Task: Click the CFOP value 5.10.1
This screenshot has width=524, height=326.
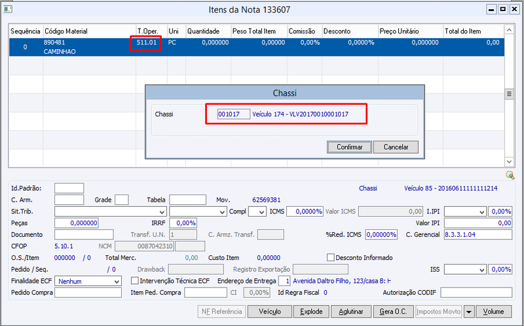Action: pyautogui.click(x=64, y=246)
